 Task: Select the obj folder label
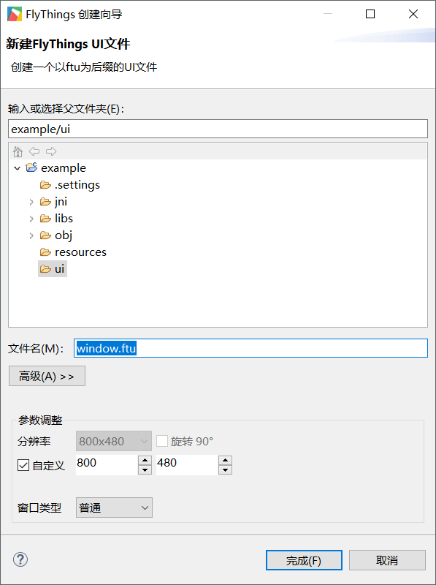click(x=64, y=235)
